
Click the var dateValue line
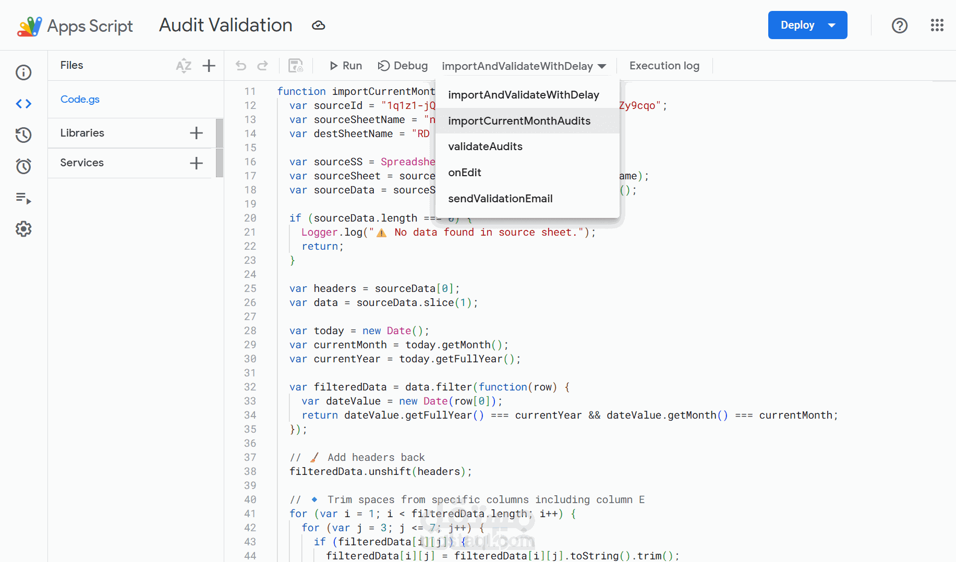coord(402,401)
